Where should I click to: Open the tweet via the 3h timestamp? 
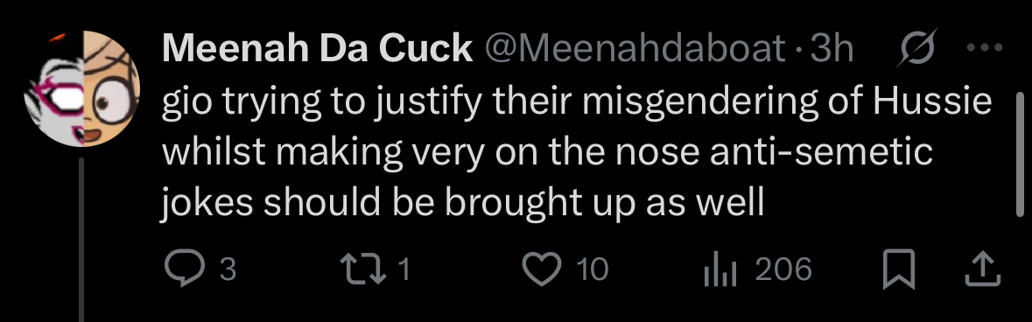click(x=832, y=49)
